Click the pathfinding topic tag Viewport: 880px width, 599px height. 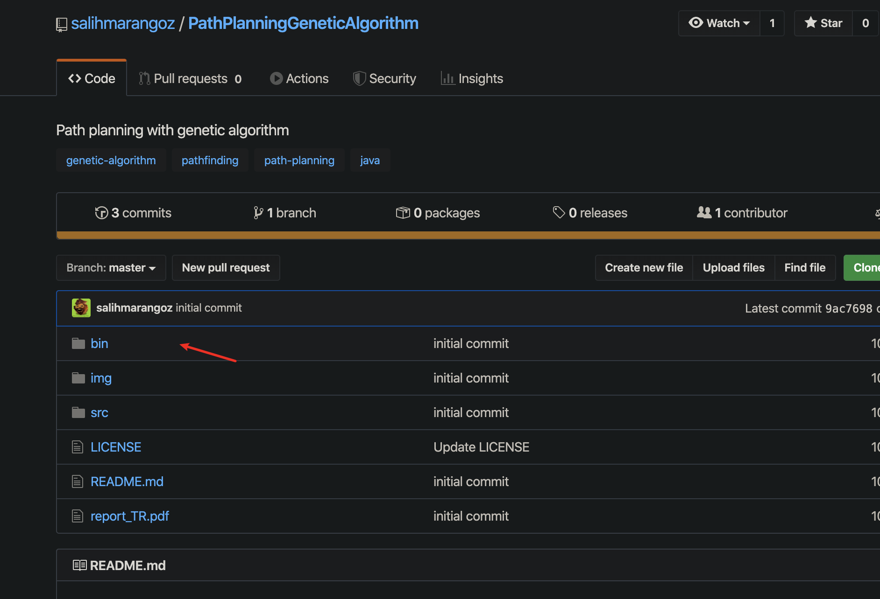click(210, 160)
